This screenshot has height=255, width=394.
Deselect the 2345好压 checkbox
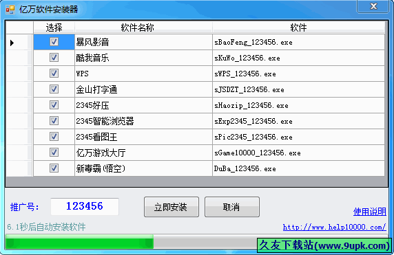click(54, 104)
